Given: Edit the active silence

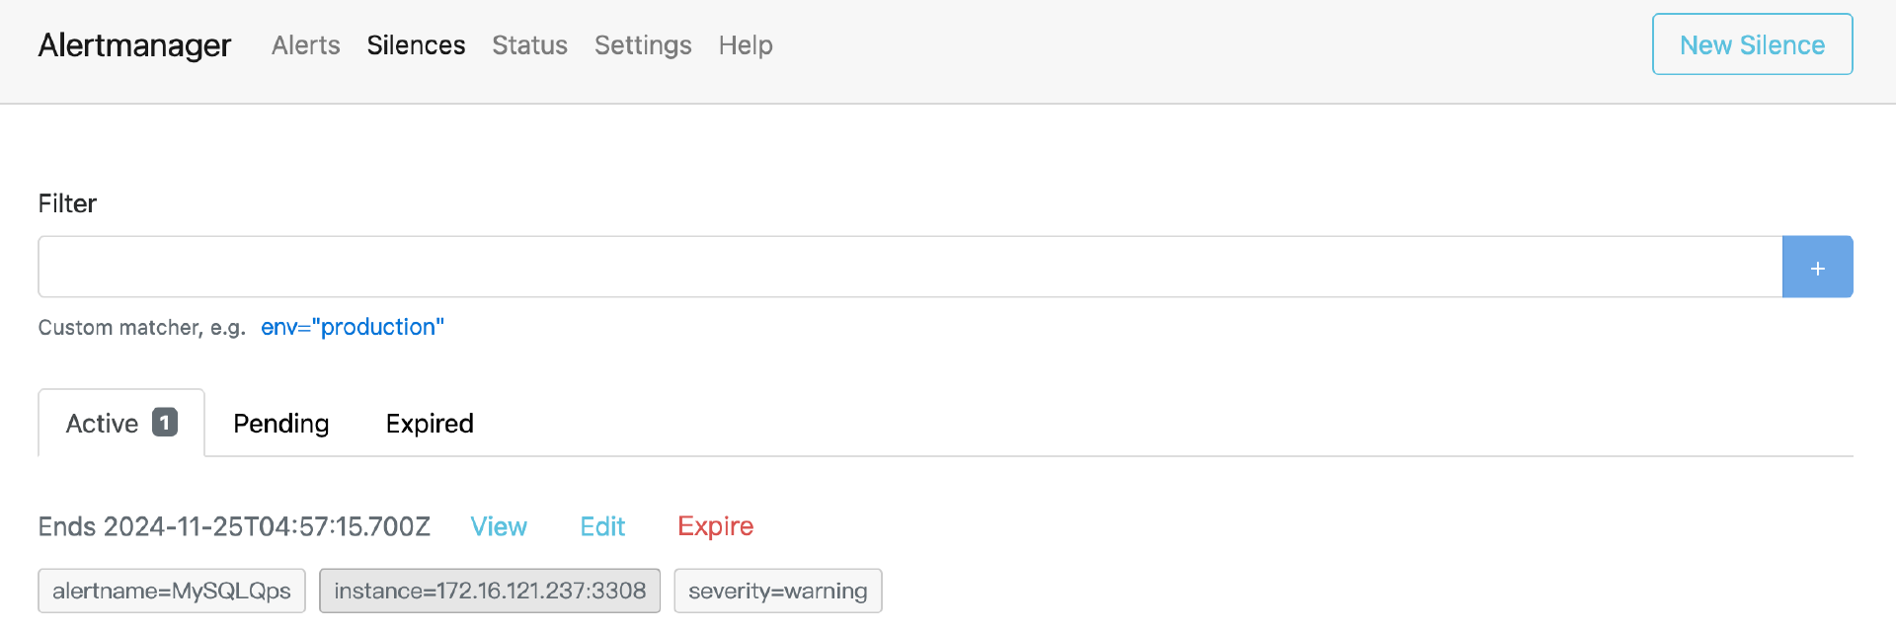Looking at the screenshot, I should (x=602, y=526).
